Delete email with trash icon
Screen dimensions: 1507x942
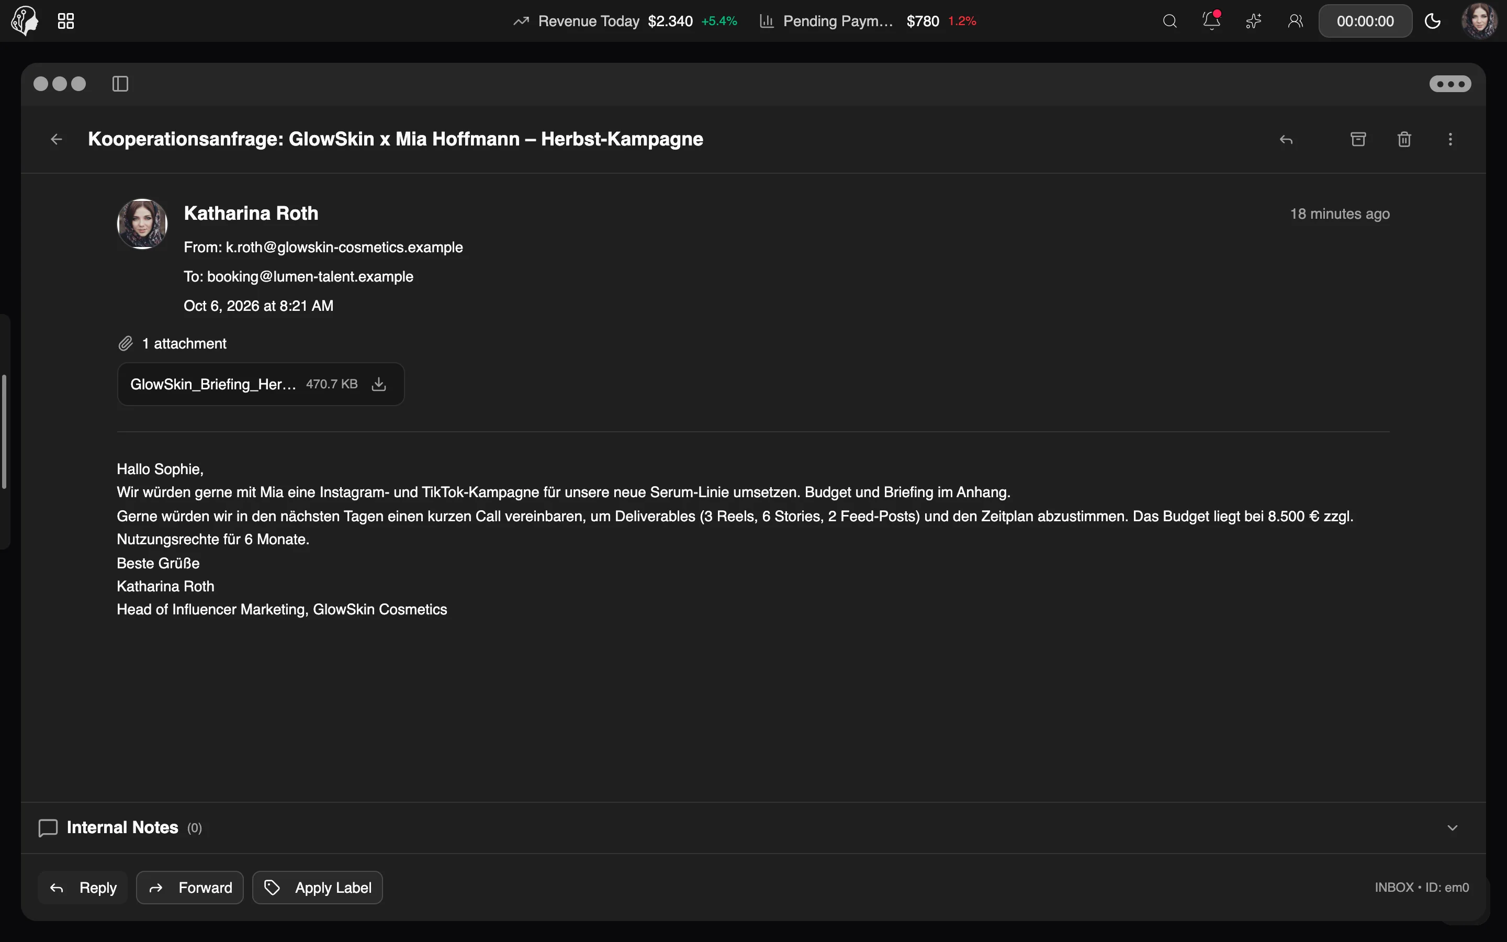(1404, 139)
